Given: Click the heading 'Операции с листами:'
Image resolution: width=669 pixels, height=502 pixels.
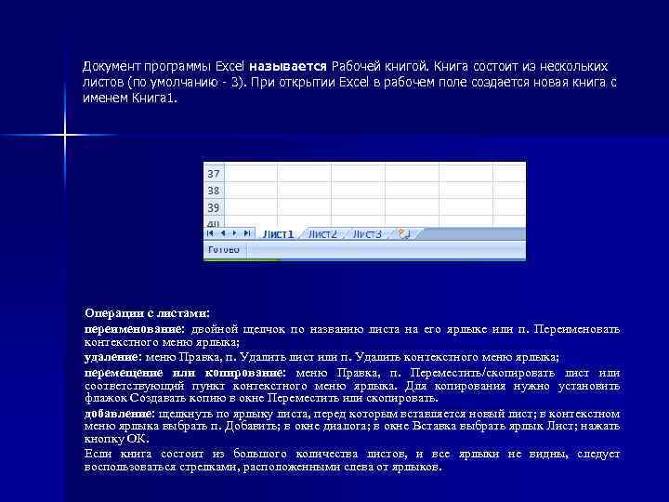Looking at the screenshot, I should pyautogui.click(x=147, y=313).
